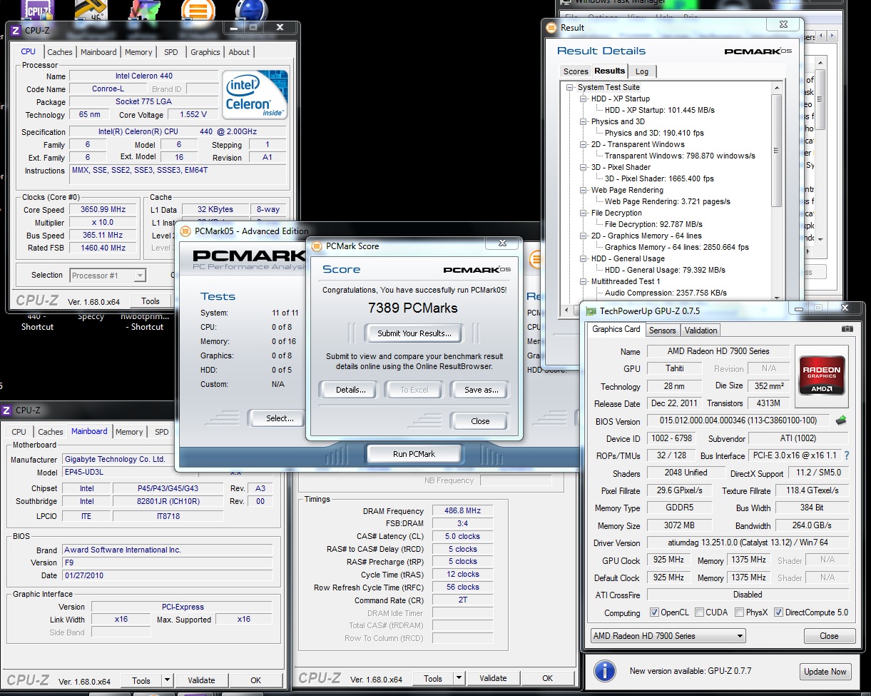The image size is (871, 696).
Task: Click Update Now in GPU-Z notice
Action: point(825,672)
